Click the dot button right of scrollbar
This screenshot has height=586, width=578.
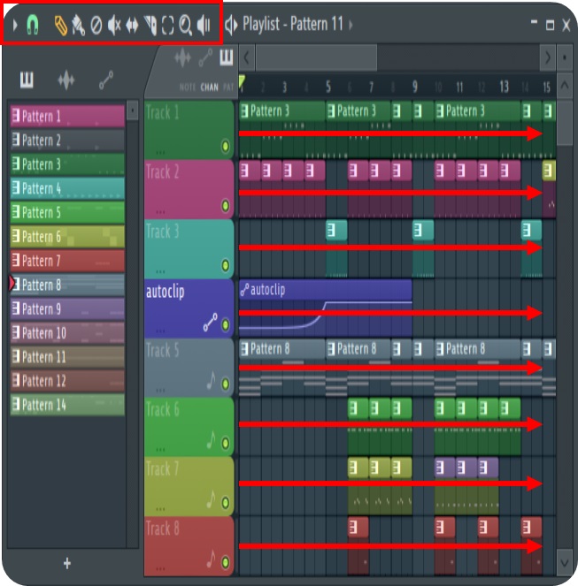click(565, 58)
